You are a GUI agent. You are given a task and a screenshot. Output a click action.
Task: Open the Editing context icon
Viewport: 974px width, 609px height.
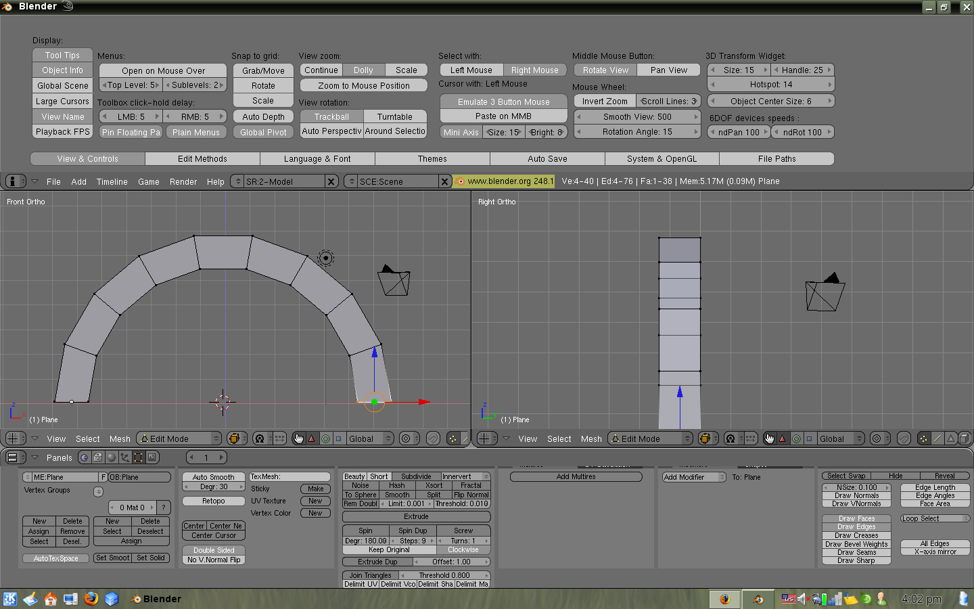[139, 457]
